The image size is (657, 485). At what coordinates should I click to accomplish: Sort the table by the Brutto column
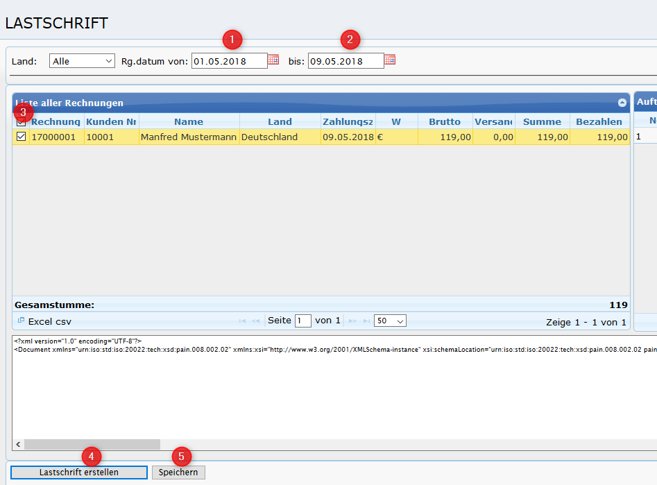(444, 121)
